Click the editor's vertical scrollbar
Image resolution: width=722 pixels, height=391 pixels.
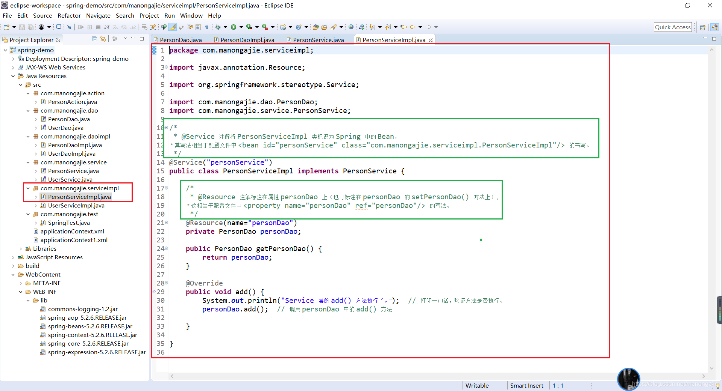(x=712, y=188)
